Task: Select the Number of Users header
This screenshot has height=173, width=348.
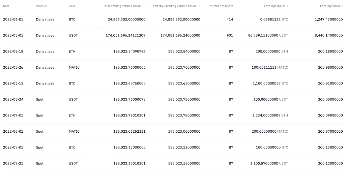Action: pos(221,6)
